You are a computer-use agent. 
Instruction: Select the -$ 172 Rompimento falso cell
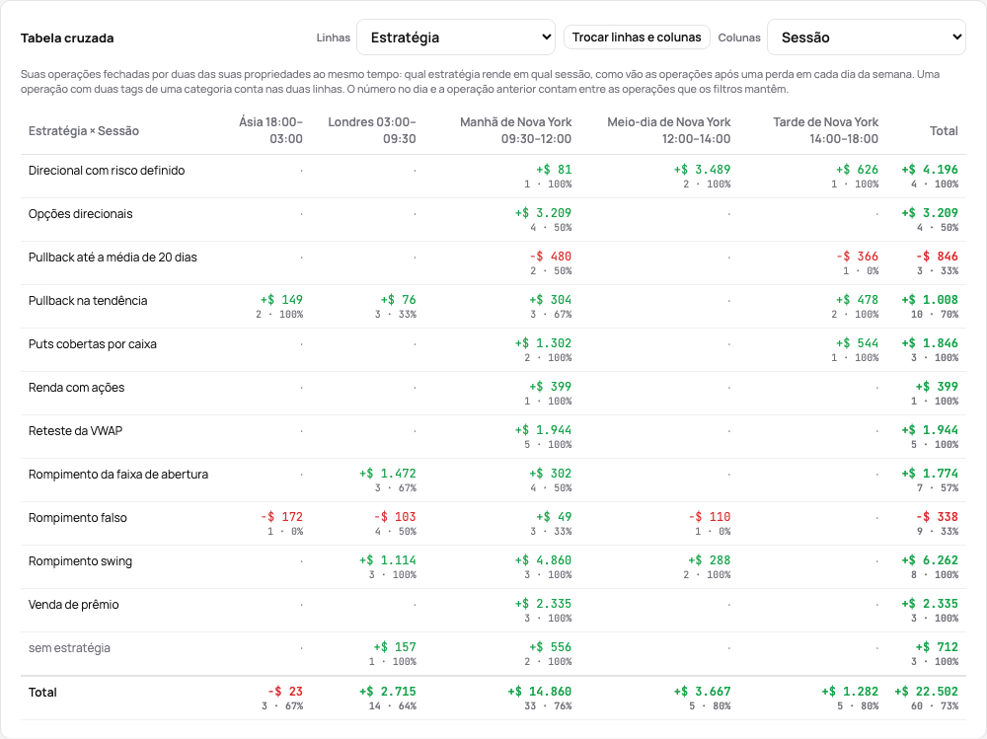(x=281, y=517)
